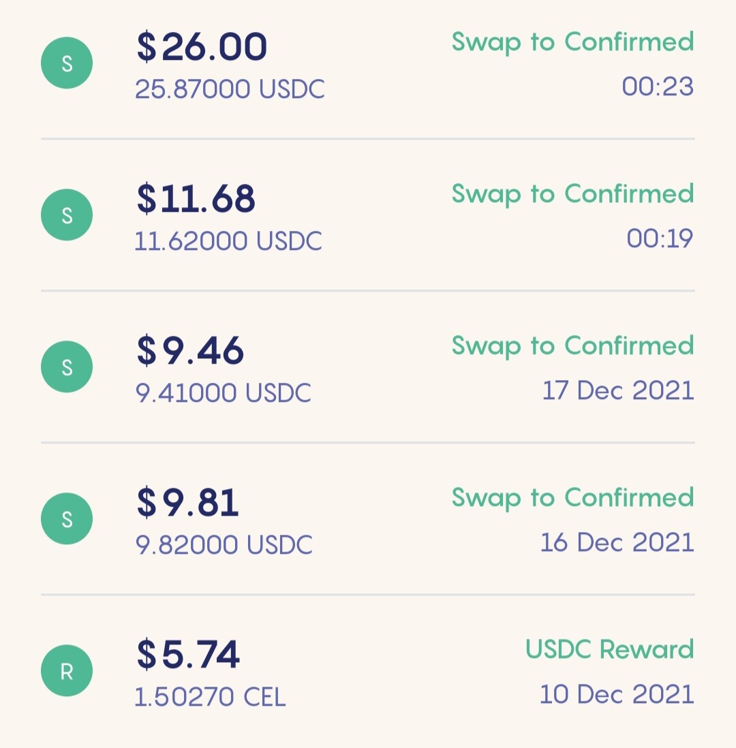Select the 11.62000 USDC amount text
Screen dimensions: 736x748
pos(228,241)
